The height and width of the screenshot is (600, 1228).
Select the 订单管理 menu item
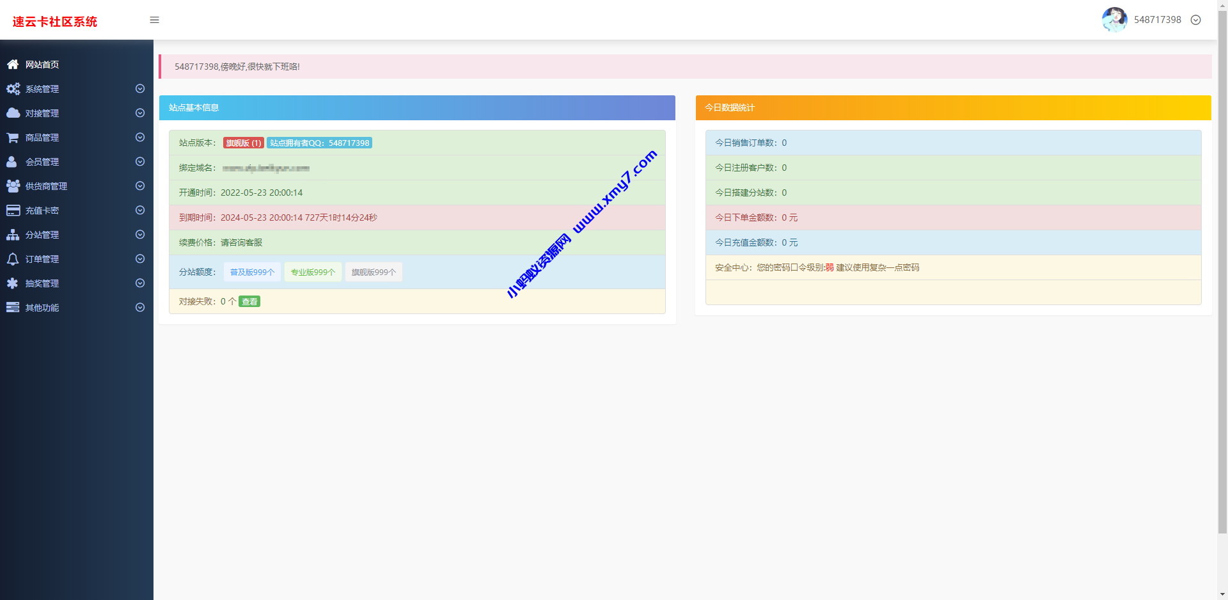42,259
